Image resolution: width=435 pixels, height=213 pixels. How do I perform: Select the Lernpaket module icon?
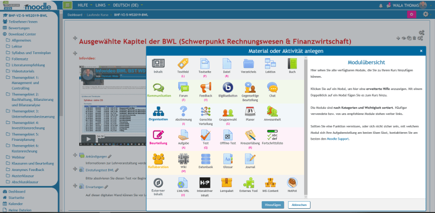pos(227,183)
